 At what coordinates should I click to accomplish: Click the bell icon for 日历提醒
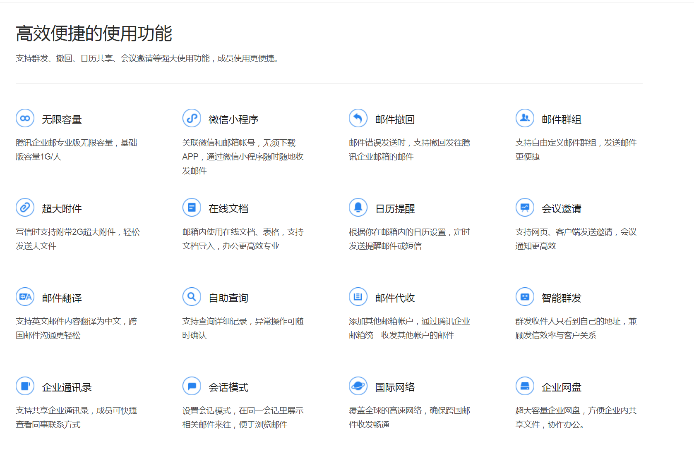tap(358, 208)
